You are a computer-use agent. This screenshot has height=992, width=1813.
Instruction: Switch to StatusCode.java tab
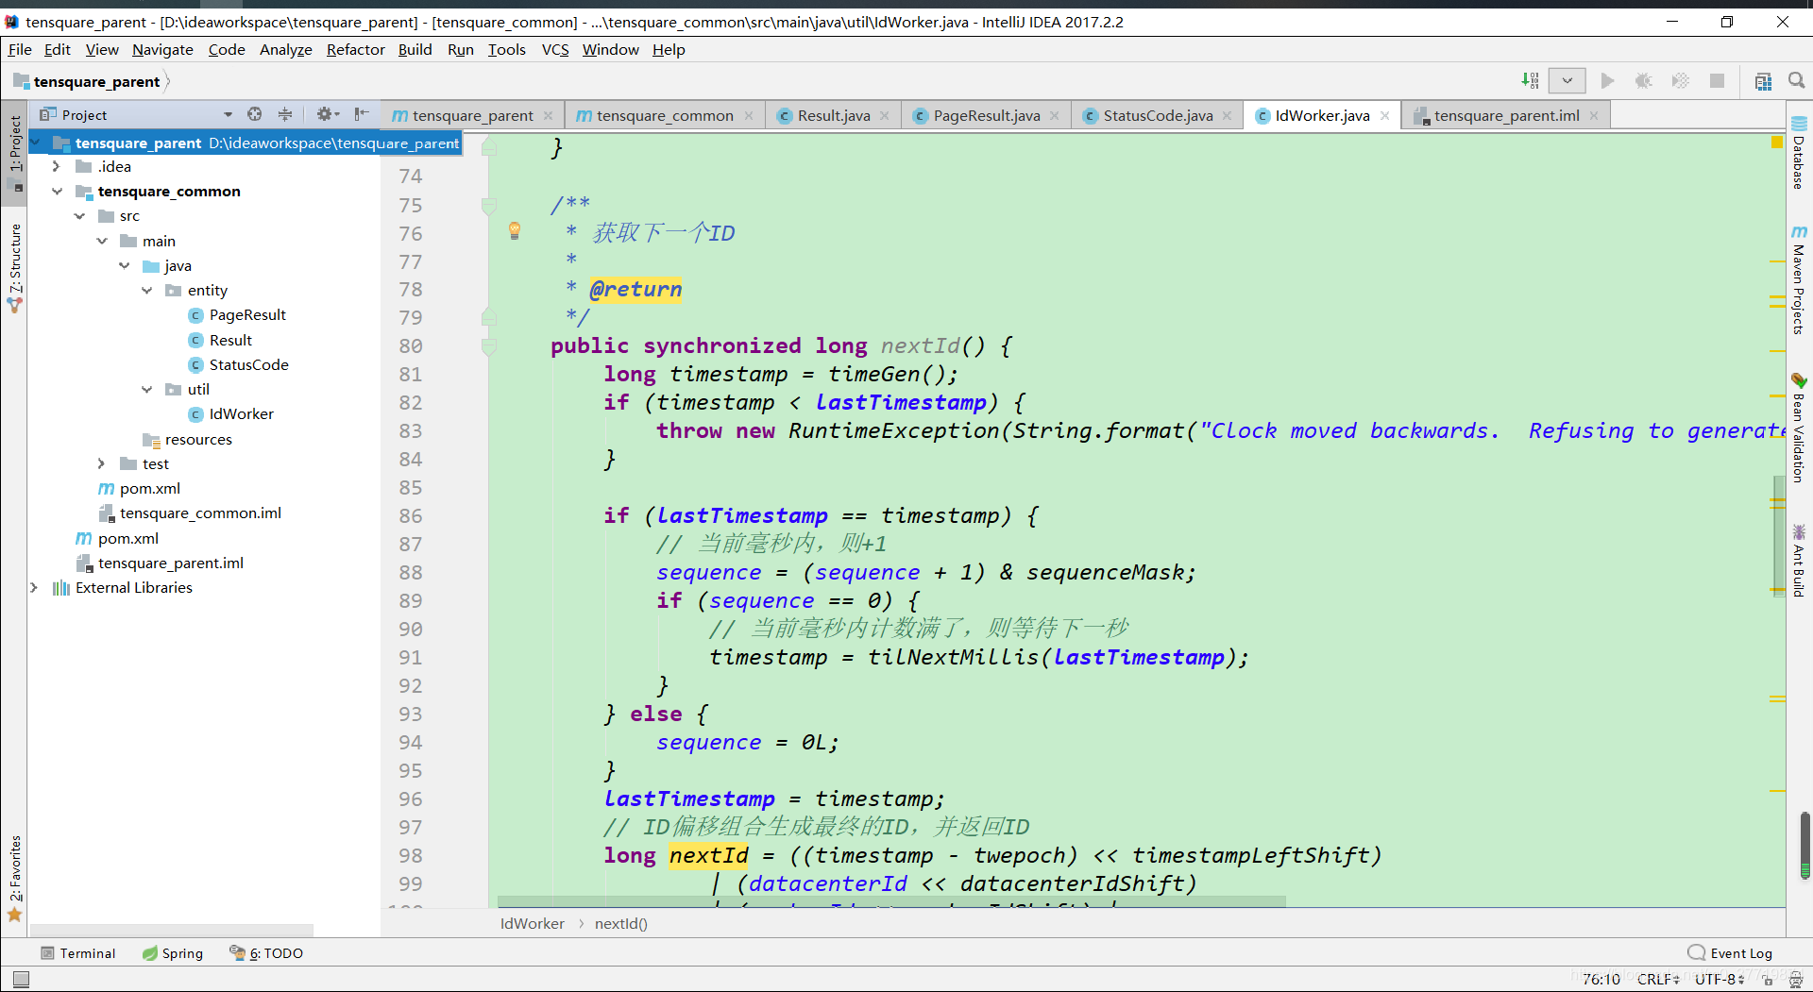[1158, 115]
